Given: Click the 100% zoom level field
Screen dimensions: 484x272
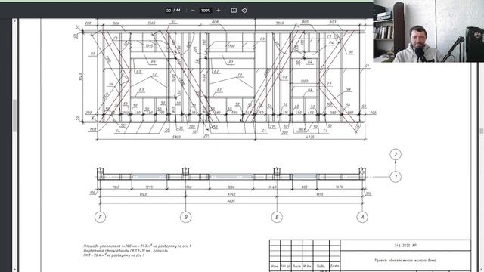Looking at the screenshot, I should (x=206, y=10).
